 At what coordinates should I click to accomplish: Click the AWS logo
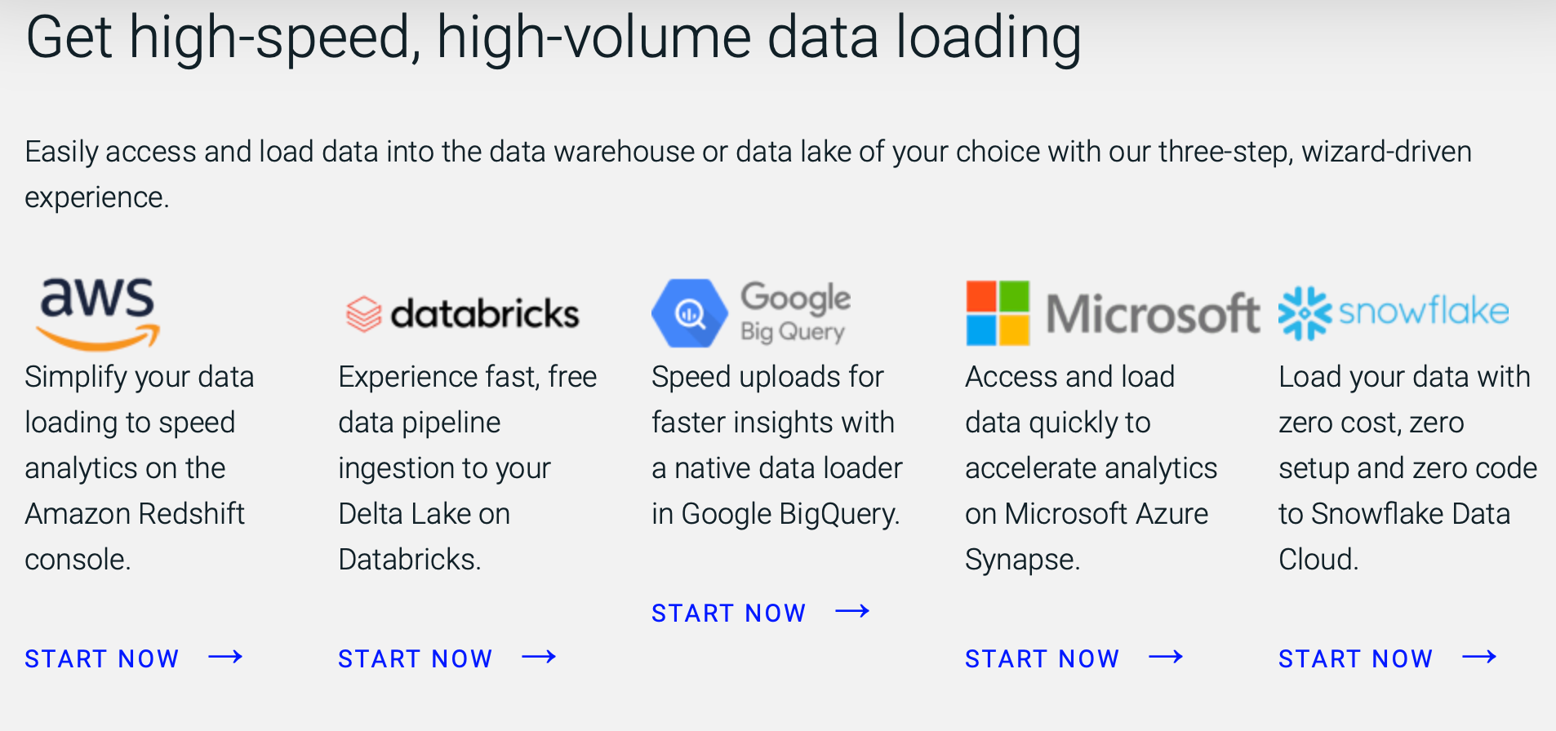[98, 314]
